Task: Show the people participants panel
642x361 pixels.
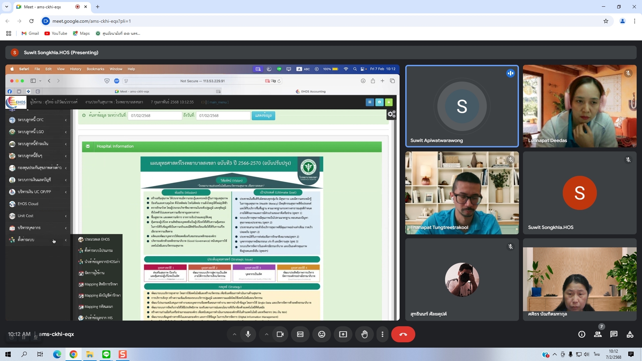Action: point(598,334)
